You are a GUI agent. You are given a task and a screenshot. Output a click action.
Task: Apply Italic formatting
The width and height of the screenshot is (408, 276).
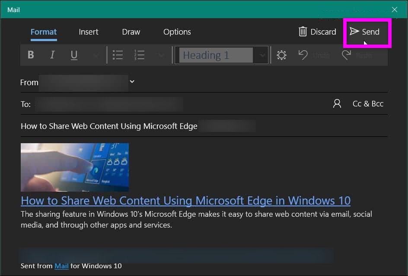click(x=52, y=55)
